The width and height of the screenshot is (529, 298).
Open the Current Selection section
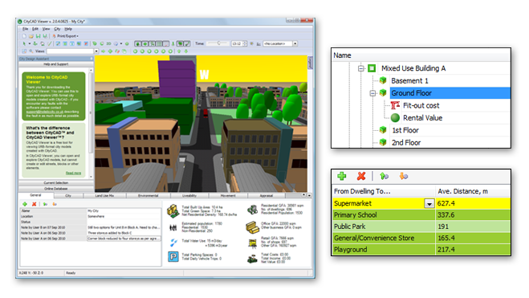tap(56, 183)
